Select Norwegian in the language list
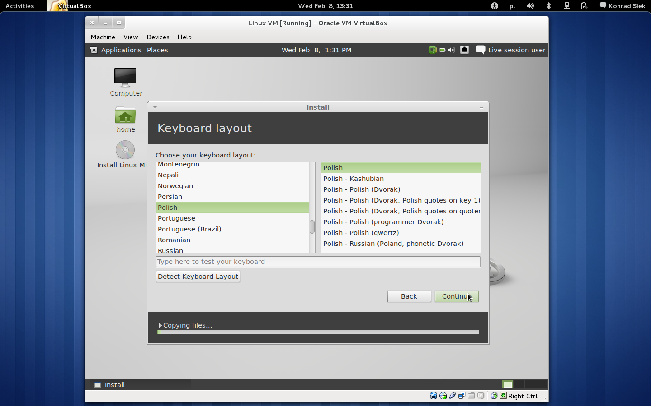This screenshot has width=651, height=406. 232,186
